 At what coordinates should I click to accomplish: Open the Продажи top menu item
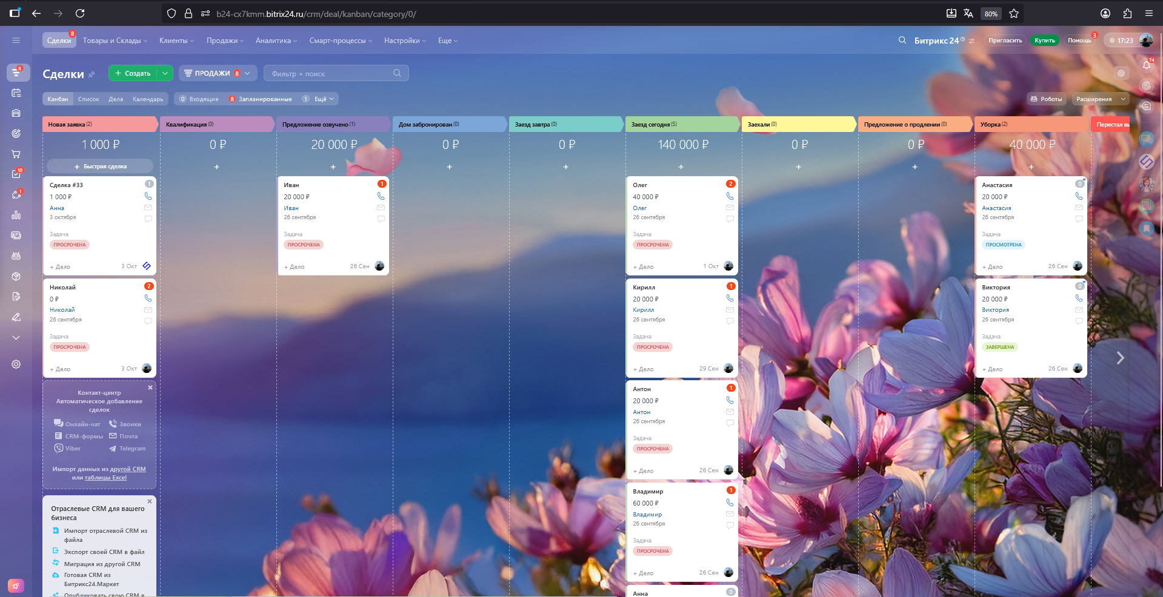tap(225, 41)
